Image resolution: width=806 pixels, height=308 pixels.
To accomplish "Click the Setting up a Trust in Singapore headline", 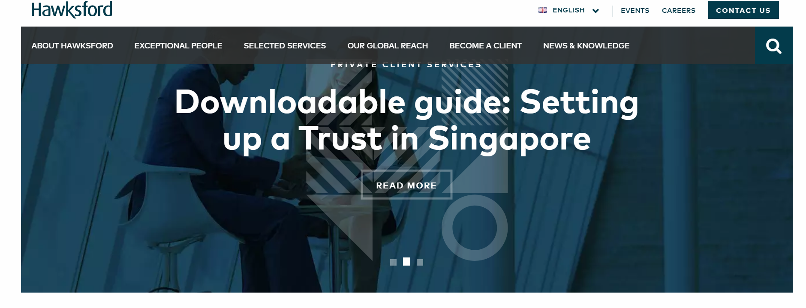I will point(406,120).
